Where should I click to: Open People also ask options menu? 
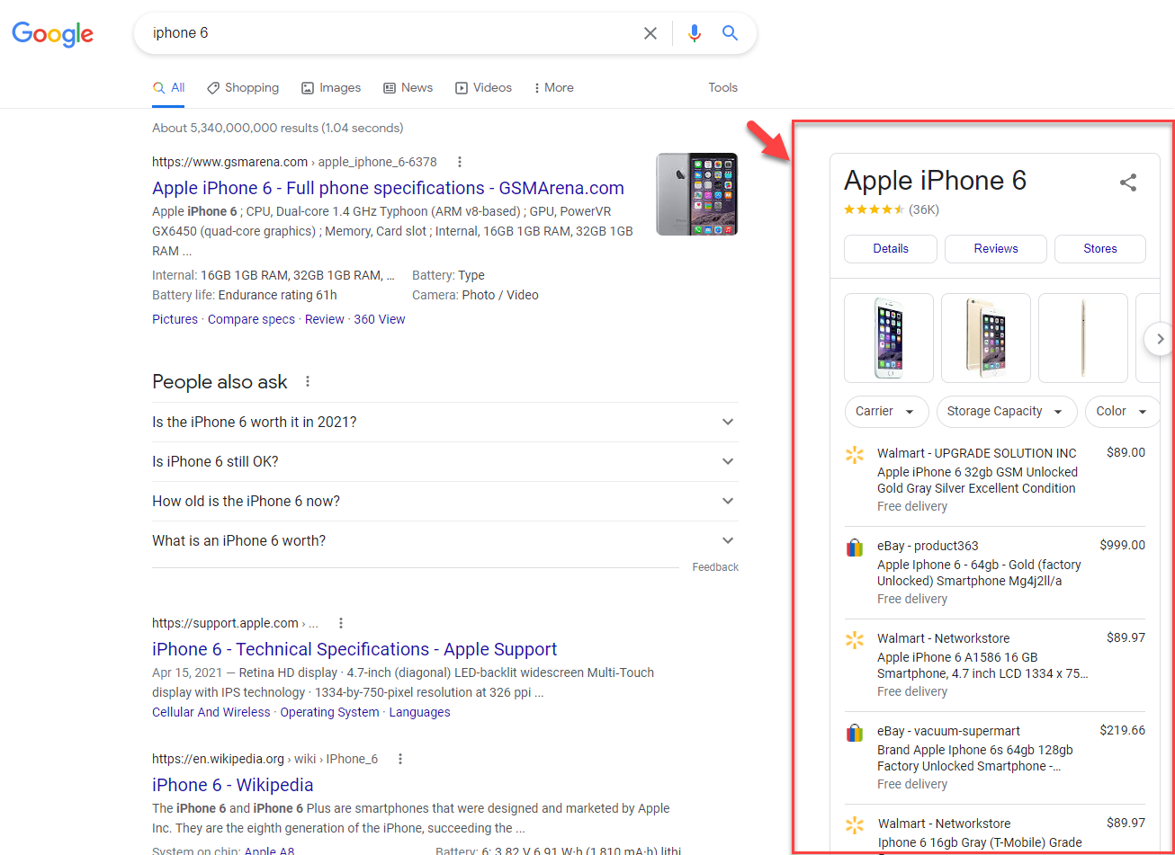(308, 381)
